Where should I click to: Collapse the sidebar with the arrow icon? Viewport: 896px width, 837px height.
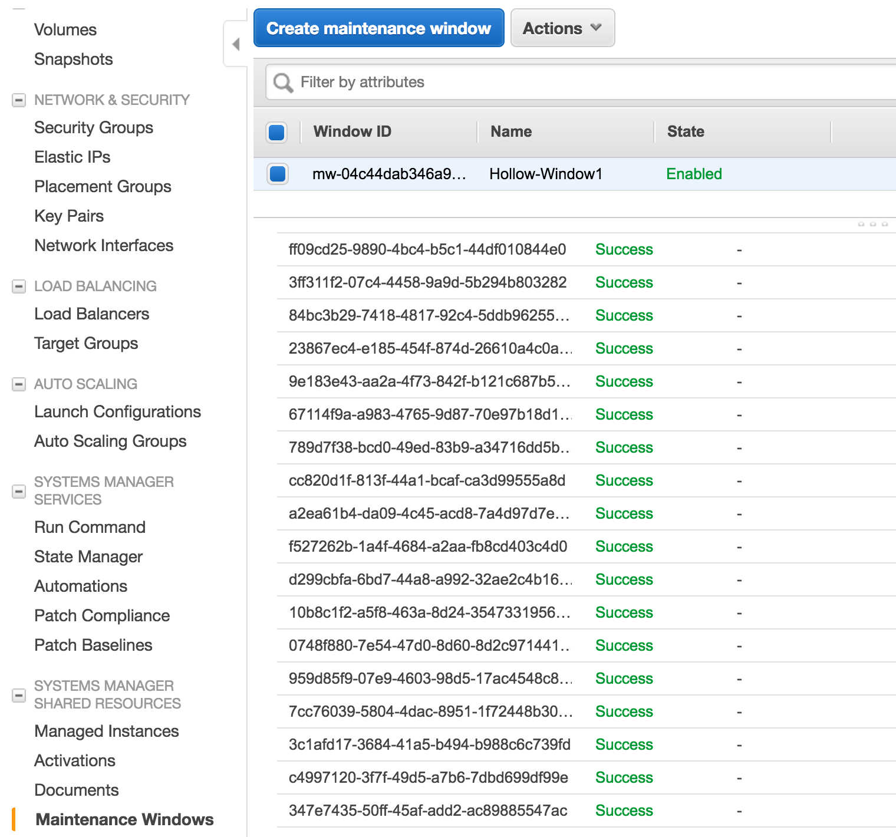236,44
